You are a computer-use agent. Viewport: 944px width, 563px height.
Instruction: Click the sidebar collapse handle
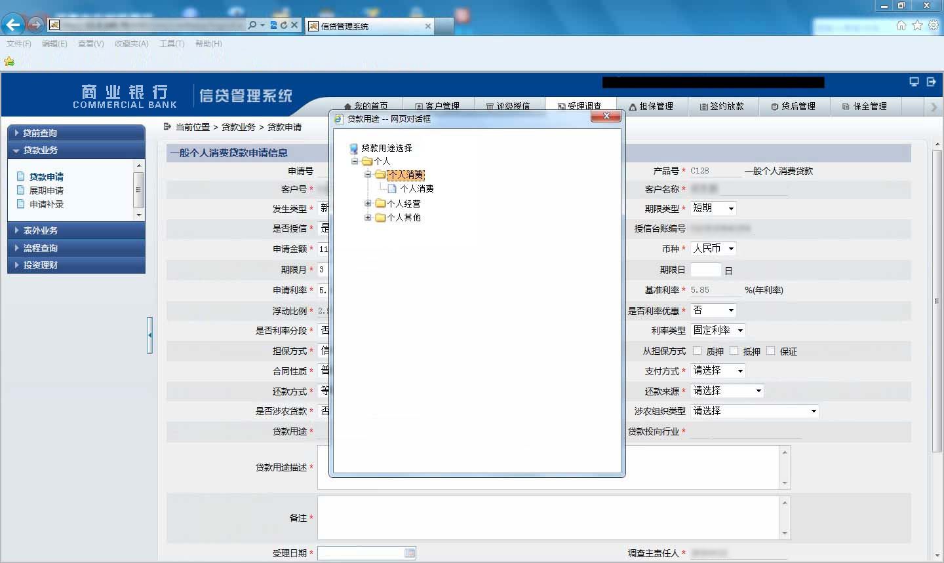click(x=150, y=335)
